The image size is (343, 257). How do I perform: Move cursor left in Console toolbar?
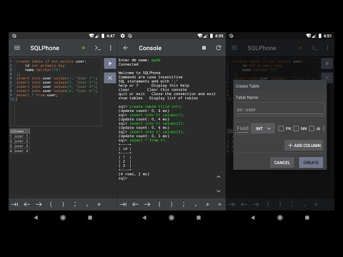pos(135,204)
